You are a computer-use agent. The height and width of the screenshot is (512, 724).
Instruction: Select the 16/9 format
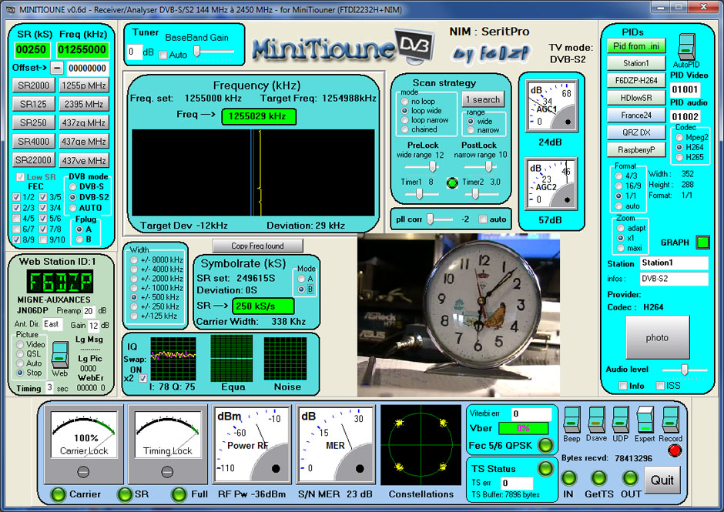tap(618, 186)
